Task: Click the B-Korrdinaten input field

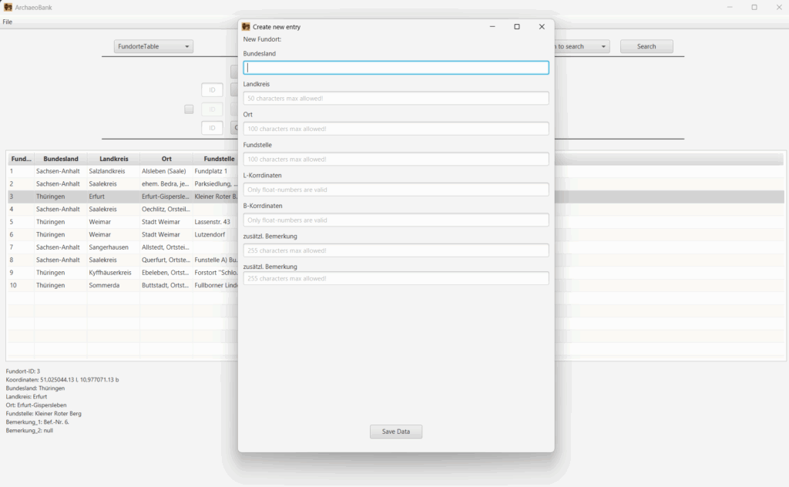Action: click(x=396, y=220)
